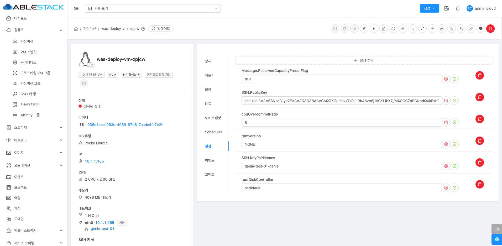Open the 기본 보기 view dropdown

(x=153, y=8)
